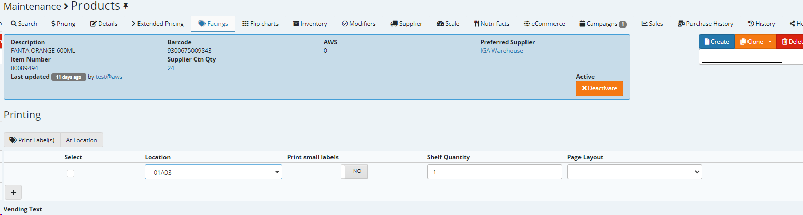Open the Supplier truck icon tab
The image size is (803, 215).
[406, 24]
